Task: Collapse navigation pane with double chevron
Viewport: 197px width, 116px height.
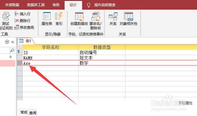Action: [x=13, y=42]
